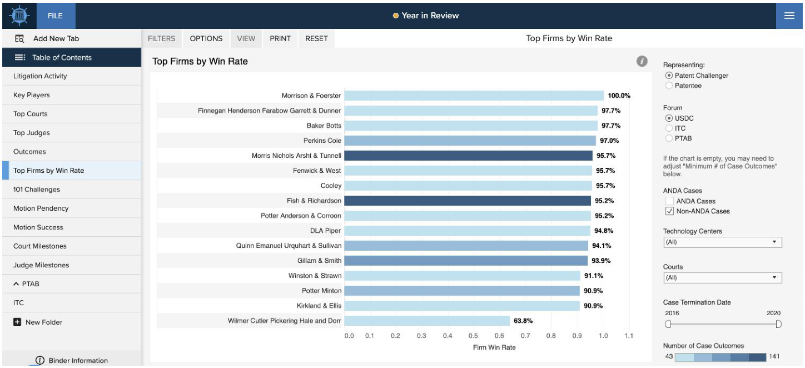Select the PTAB forum radio button
This screenshot has height=368, width=805.
tap(669, 138)
